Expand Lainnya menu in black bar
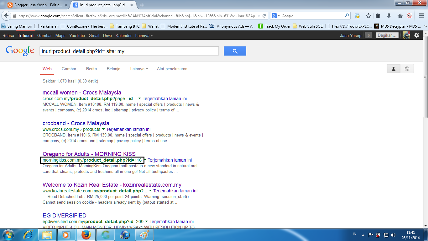 tap(144, 35)
